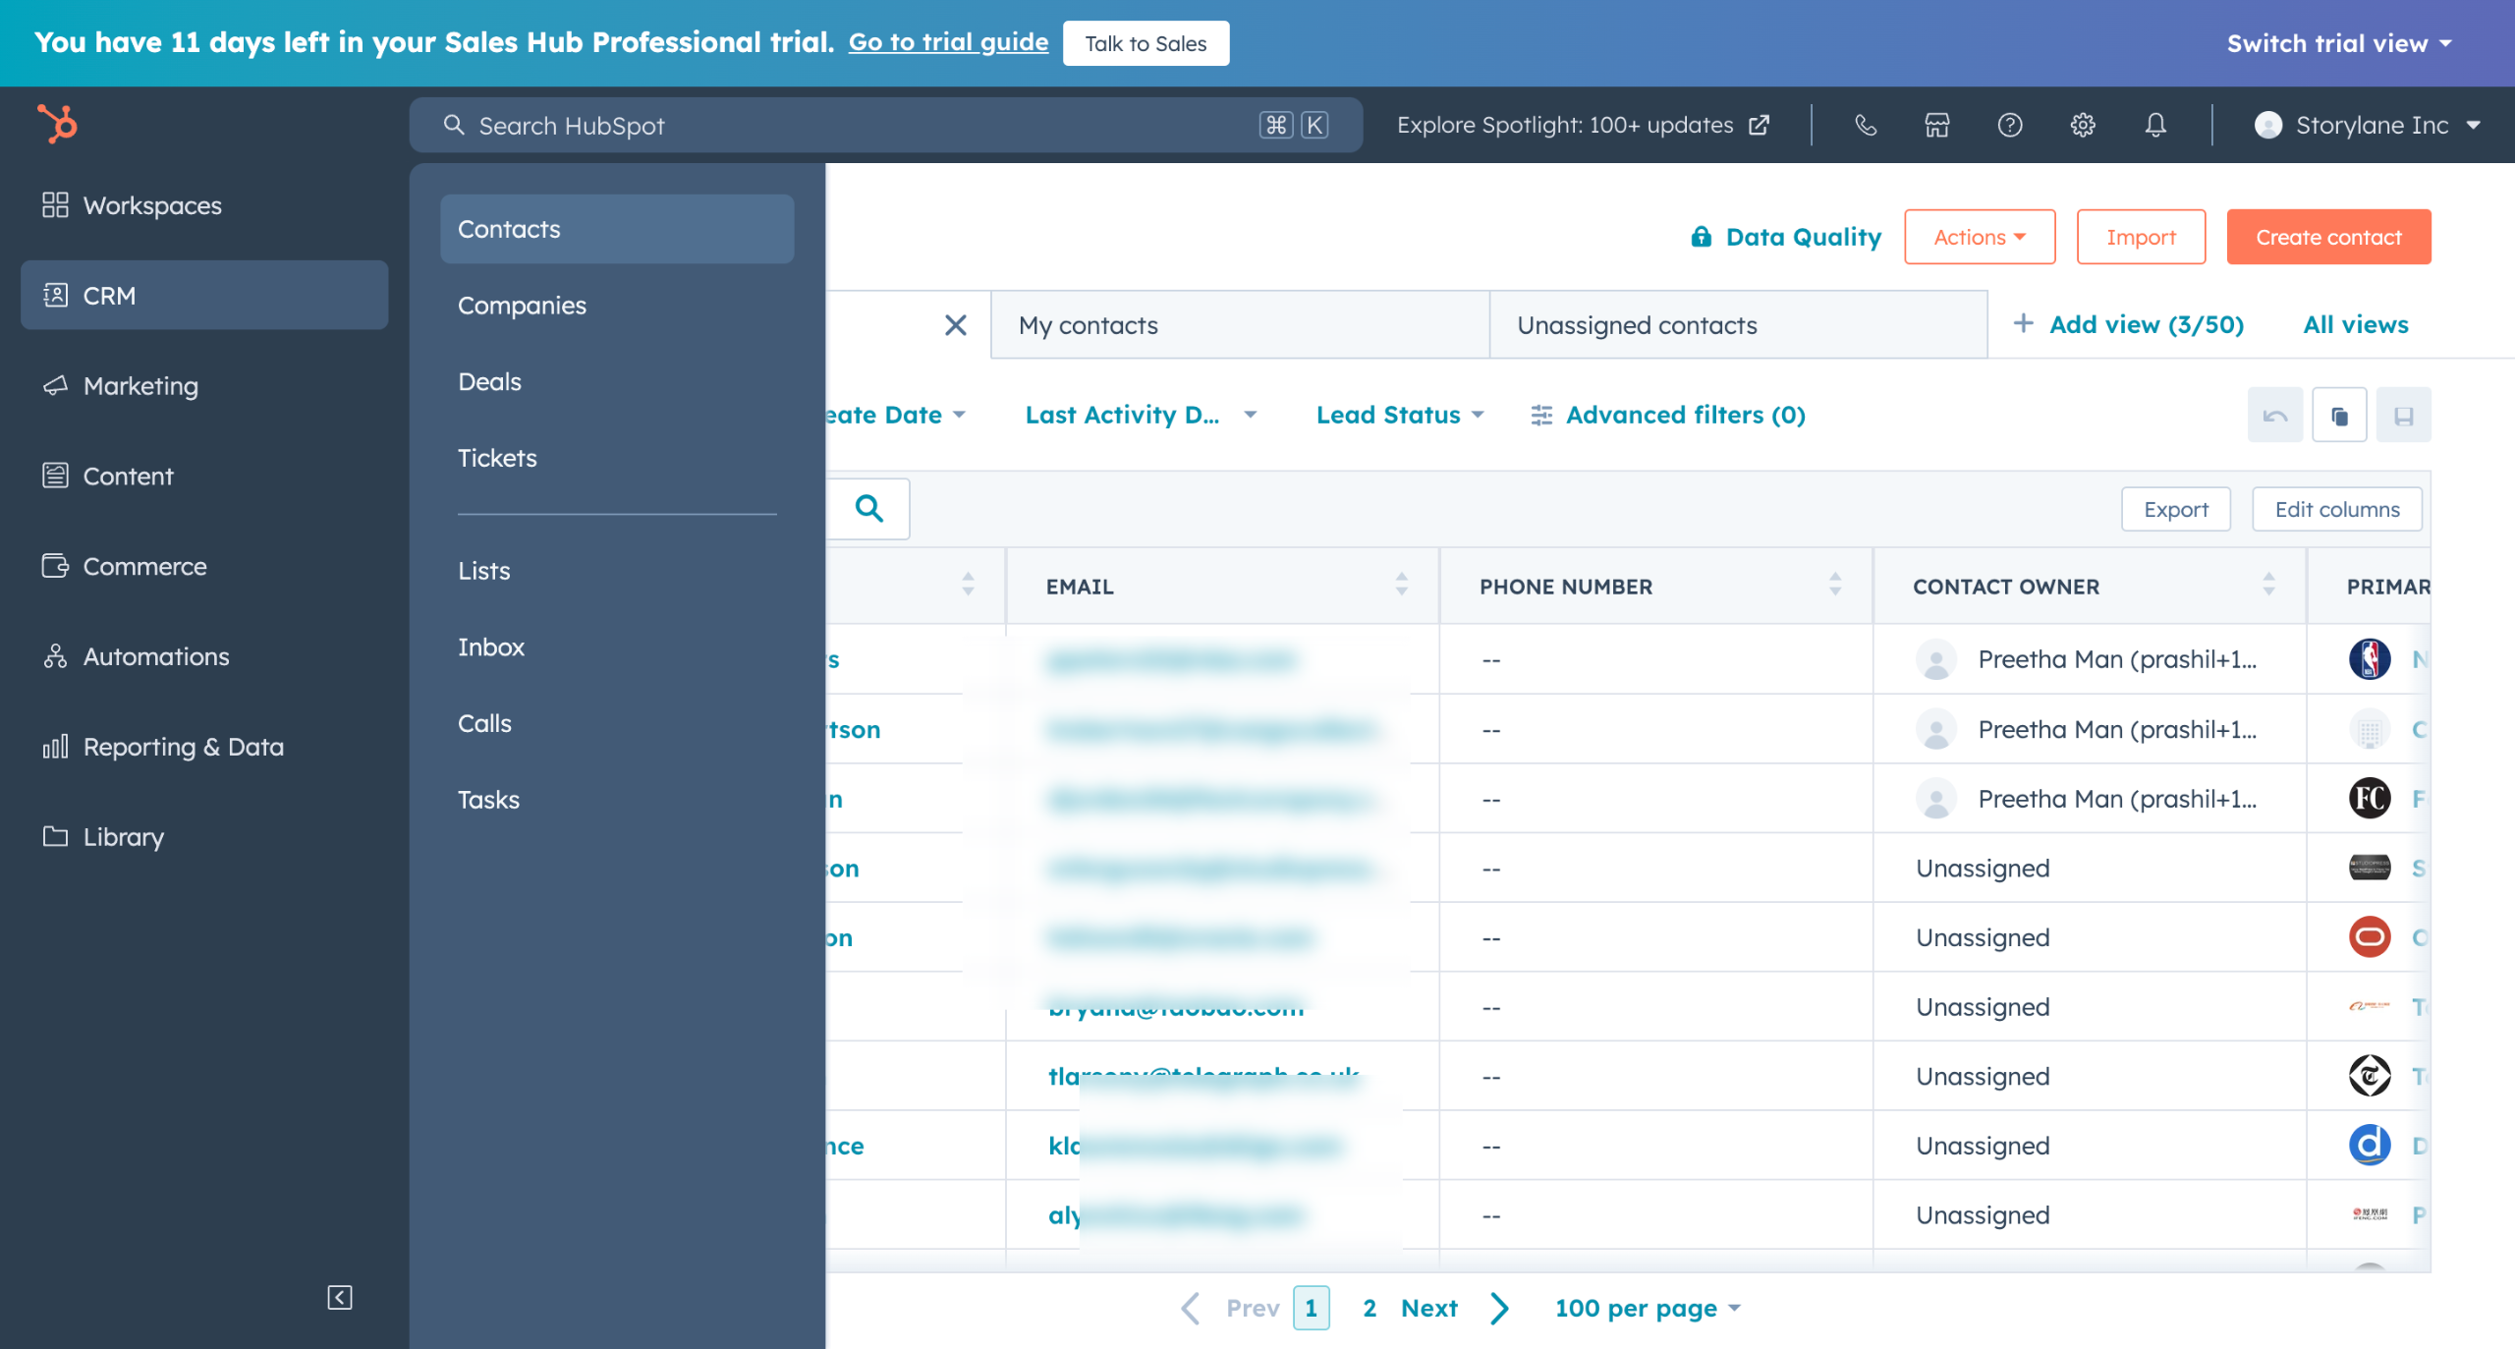Open the Notifications bell
This screenshot has width=2515, height=1349.
2155,125
